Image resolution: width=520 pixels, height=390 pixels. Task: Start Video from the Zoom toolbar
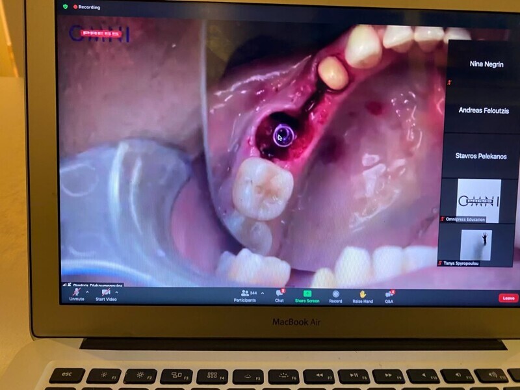[x=105, y=294]
